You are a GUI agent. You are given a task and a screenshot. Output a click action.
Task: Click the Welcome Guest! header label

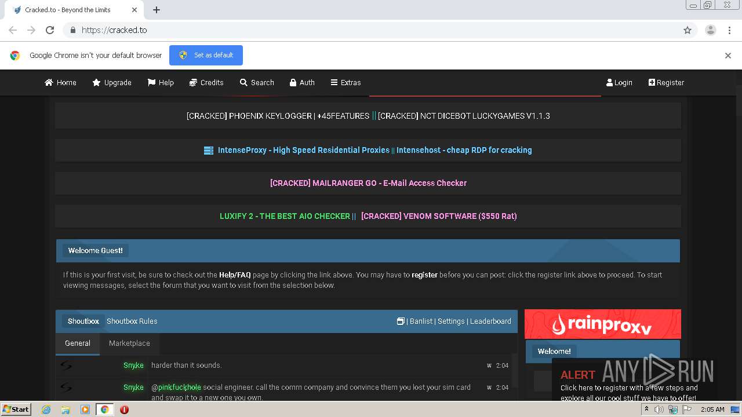tap(96, 251)
